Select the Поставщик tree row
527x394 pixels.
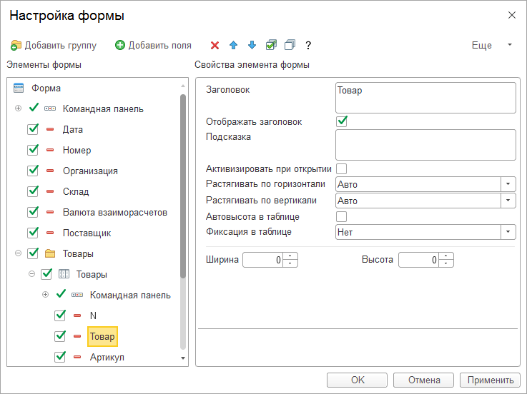tap(87, 233)
